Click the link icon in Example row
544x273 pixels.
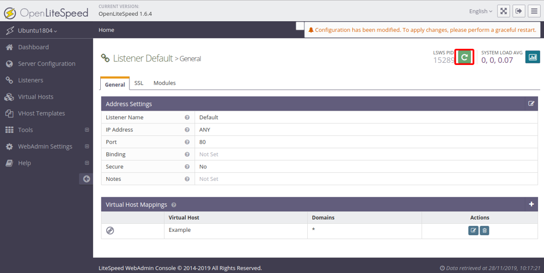pos(110,230)
